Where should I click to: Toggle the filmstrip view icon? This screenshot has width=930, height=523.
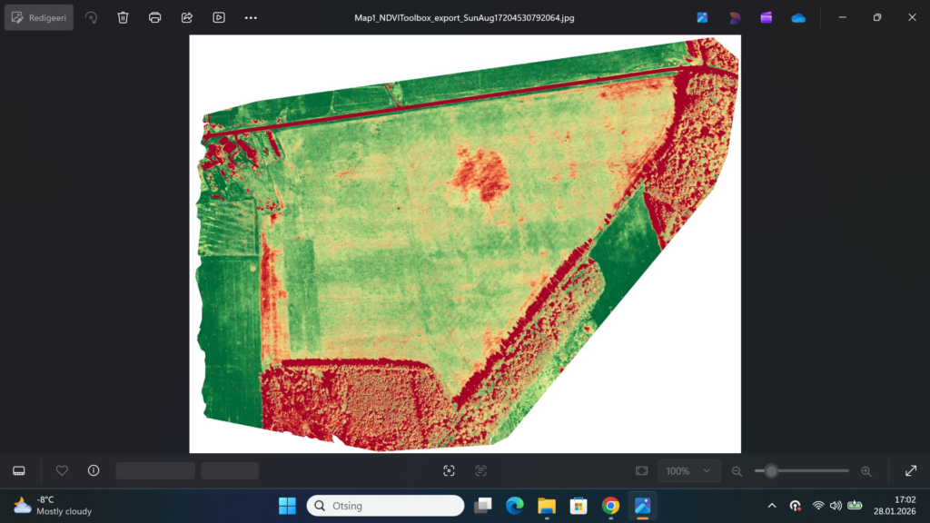tap(18, 470)
